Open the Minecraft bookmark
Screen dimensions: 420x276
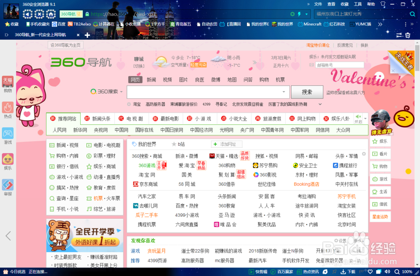(310, 24)
